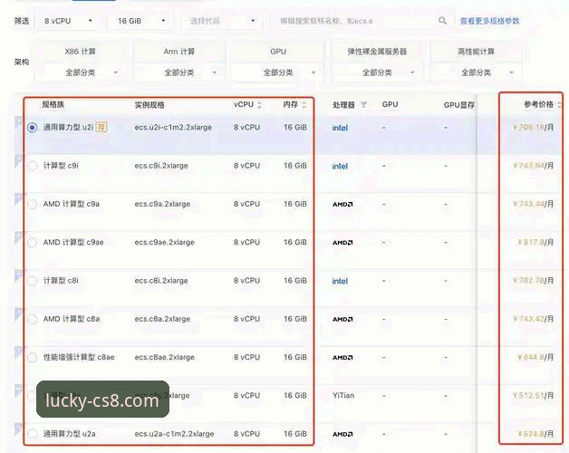Open the 8 vCPU filter dropdown

68,21
